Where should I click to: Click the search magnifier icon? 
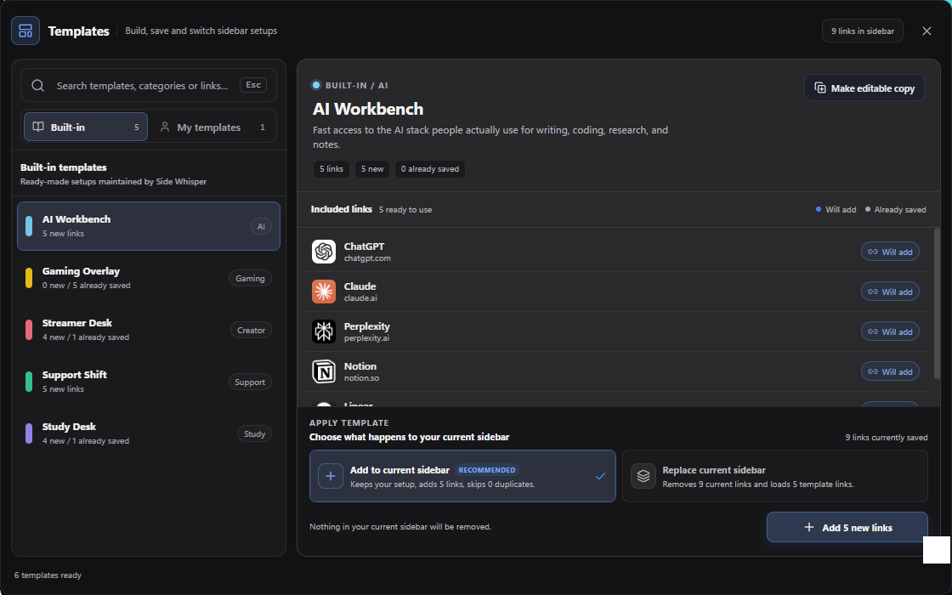(37, 86)
